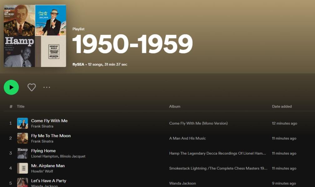The width and height of the screenshot is (315, 187).
Task: Click Mr. Airplane Man album thumbnail
Action: (x=22, y=168)
